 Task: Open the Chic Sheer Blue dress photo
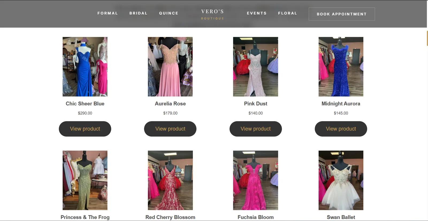(85, 67)
